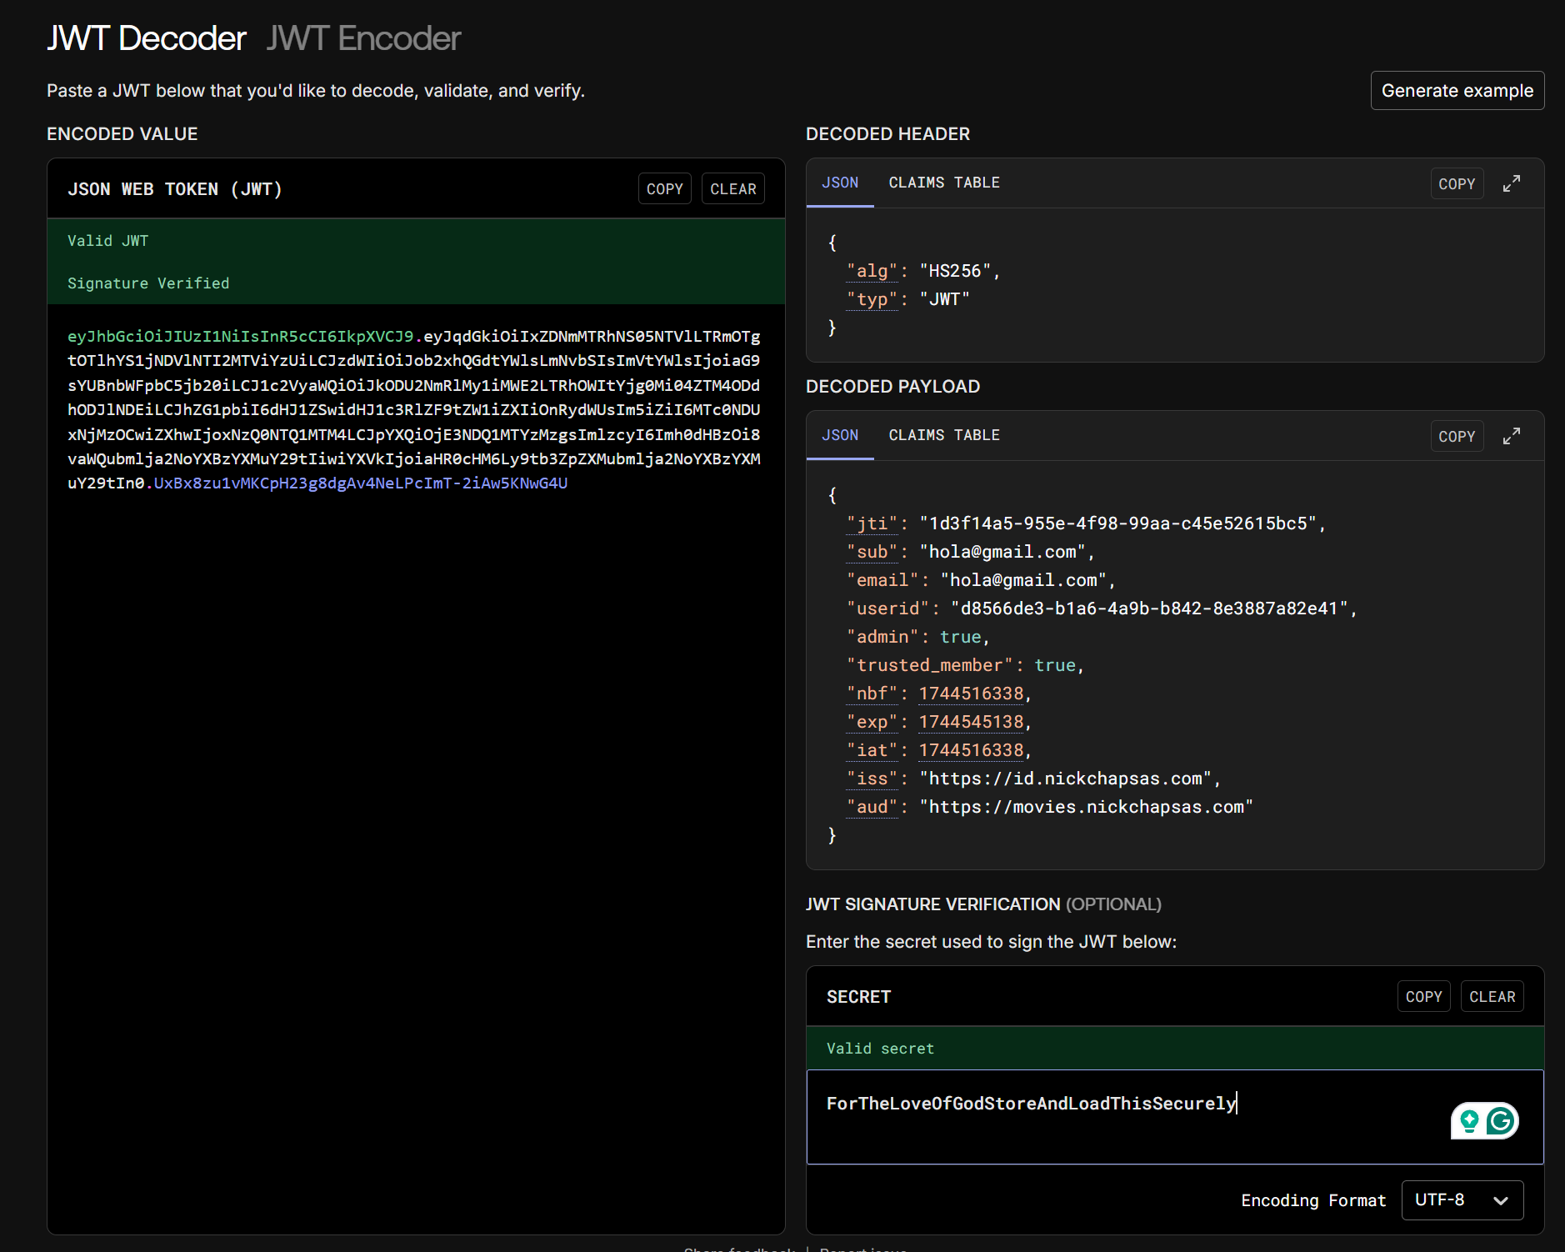The height and width of the screenshot is (1252, 1565).
Task: Click the "userid" claim key
Action: tap(887, 608)
